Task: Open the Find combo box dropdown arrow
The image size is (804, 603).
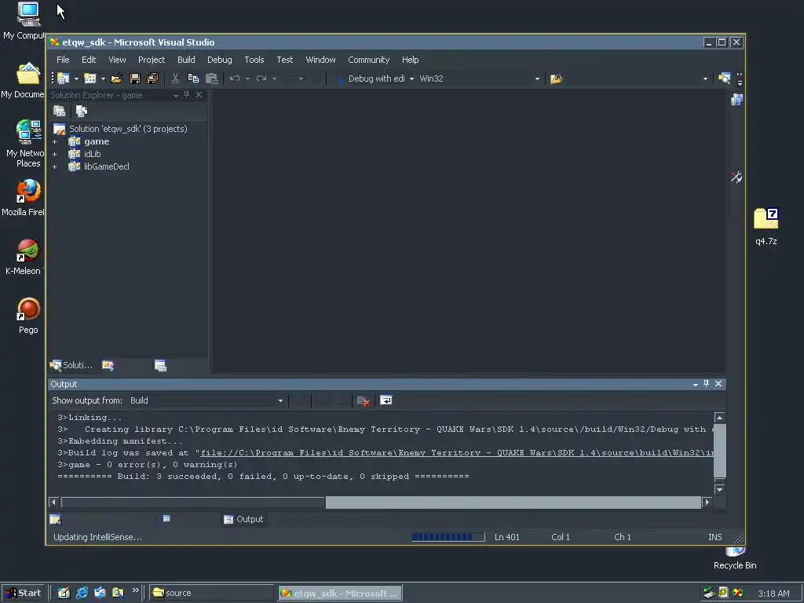Action: click(x=705, y=79)
